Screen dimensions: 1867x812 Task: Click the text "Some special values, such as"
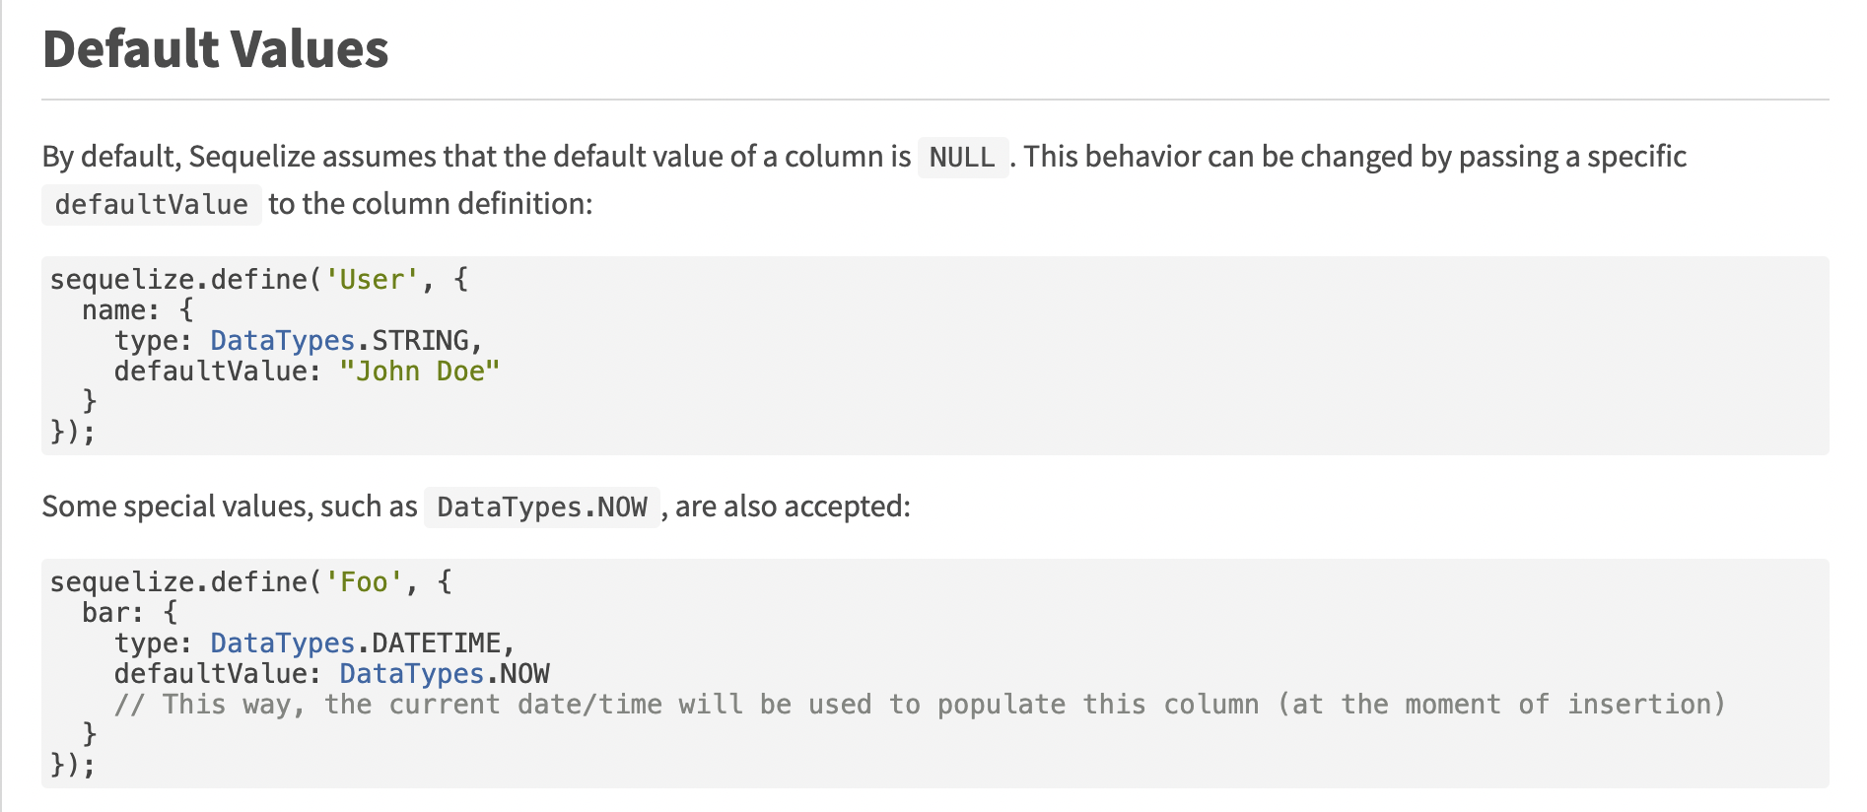(230, 507)
